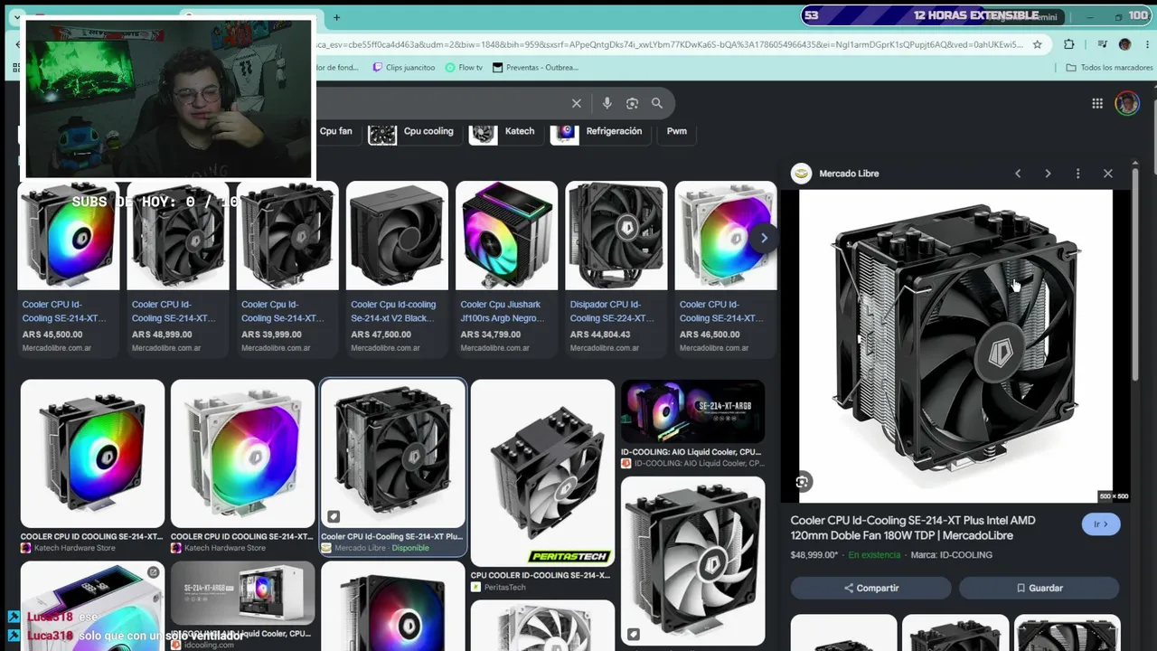Image resolution: width=1157 pixels, height=651 pixels.
Task: Open Clips juancitoo bookmark
Action: [403, 68]
